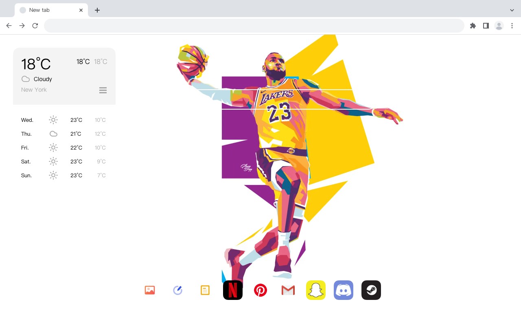Screen dimensions: 521x326
Task: Open the Discord shortcut
Action: 344,290
